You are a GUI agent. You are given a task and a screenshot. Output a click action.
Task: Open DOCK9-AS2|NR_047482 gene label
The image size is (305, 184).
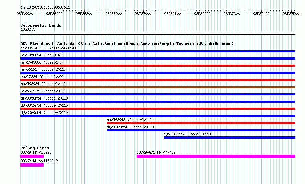(x=156, y=152)
